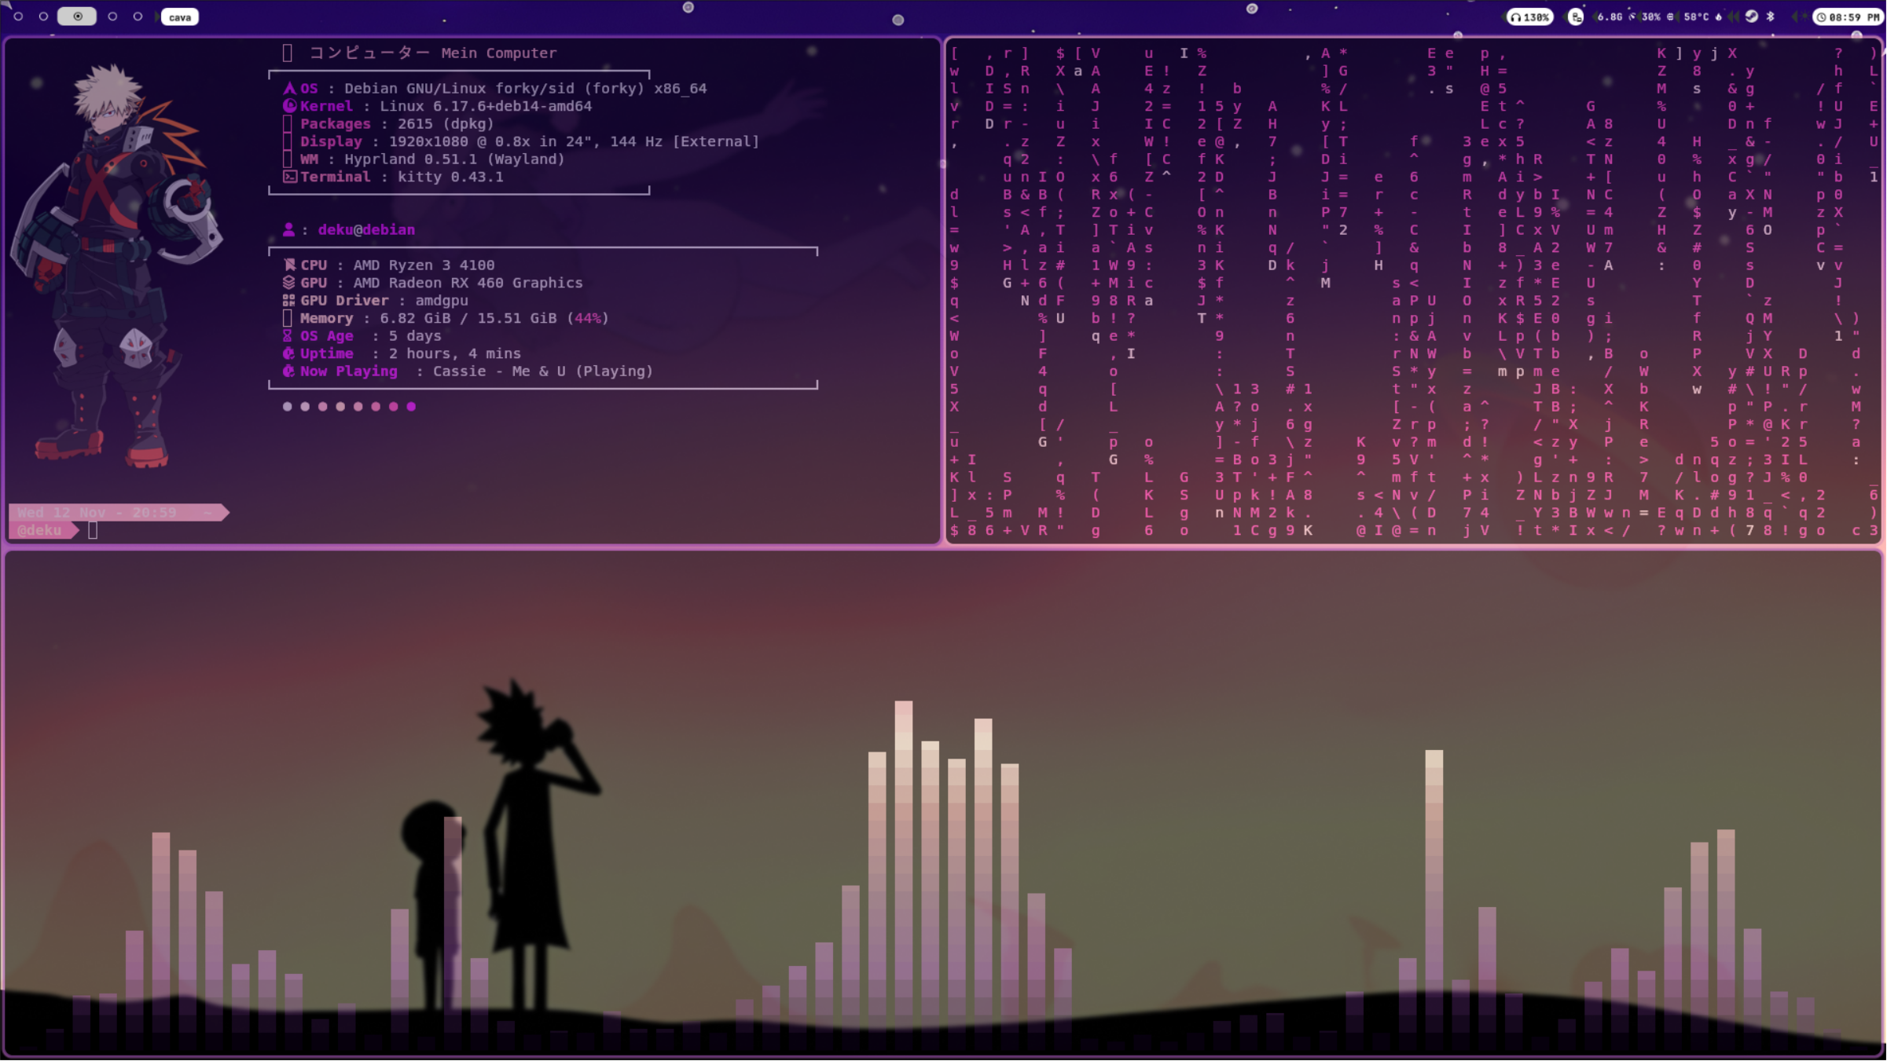This screenshot has height=1061, width=1887.
Task: Click the GPU line layers icon
Action: (x=289, y=283)
